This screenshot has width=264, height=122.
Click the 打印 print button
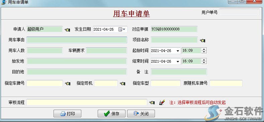67,114
